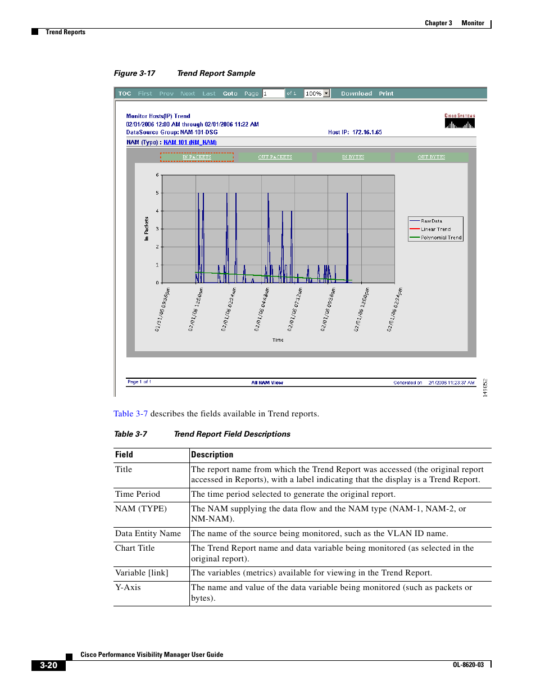The image size is (536, 694).
Task: Click the Chart Title table cell
Action: coord(135,548)
